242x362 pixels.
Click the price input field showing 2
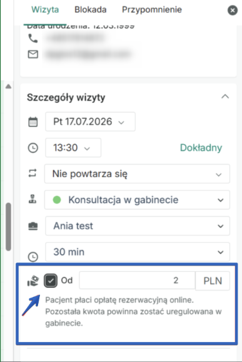click(137, 281)
